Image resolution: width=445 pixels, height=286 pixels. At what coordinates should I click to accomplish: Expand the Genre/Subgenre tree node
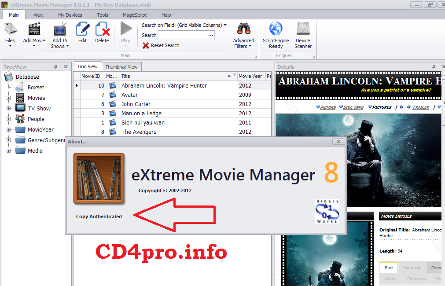pyautogui.click(x=8, y=140)
